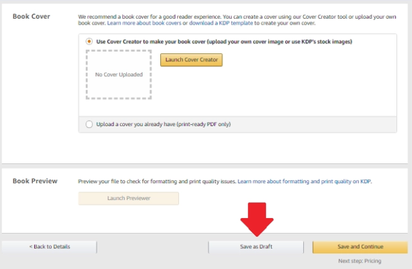Open Learn more about book covers link
The width and height of the screenshot is (412, 269).
144,23
